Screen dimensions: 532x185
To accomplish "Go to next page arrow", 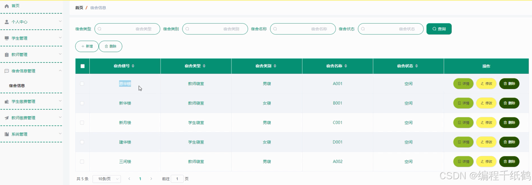I will [151, 179].
